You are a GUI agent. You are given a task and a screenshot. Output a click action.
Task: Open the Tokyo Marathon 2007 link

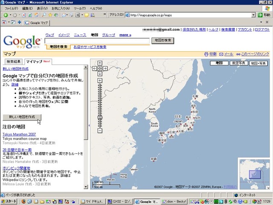19,135
